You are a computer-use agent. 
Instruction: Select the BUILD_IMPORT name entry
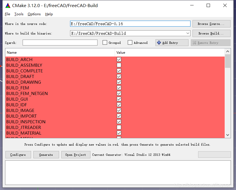[x=21, y=116]
